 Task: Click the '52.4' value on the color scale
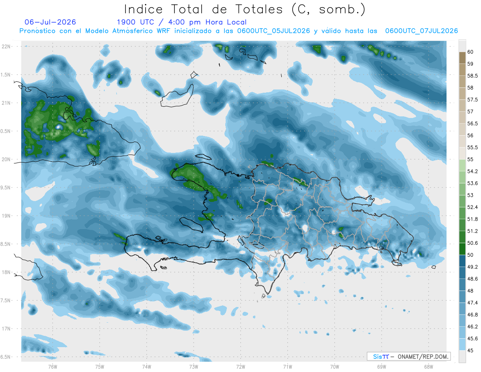[473, 207]
